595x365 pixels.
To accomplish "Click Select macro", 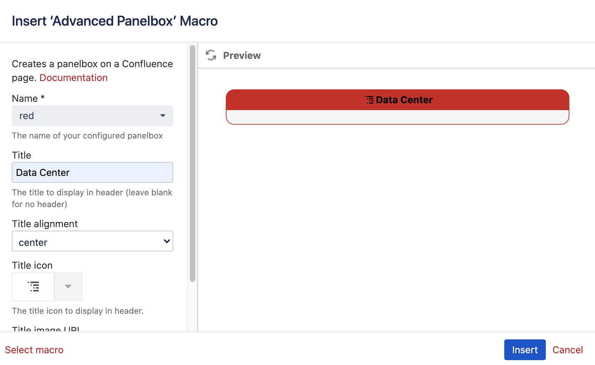I will tap(34, 350).
